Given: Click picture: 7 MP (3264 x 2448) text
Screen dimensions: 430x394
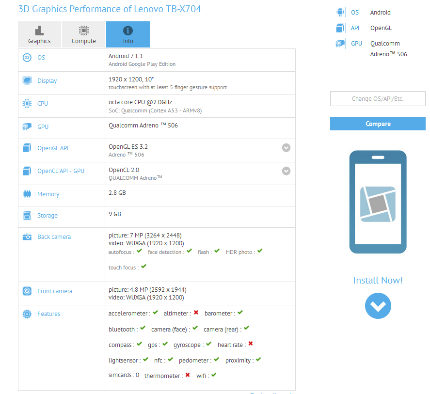Looking at the screenshot, I should coord(145,236).
